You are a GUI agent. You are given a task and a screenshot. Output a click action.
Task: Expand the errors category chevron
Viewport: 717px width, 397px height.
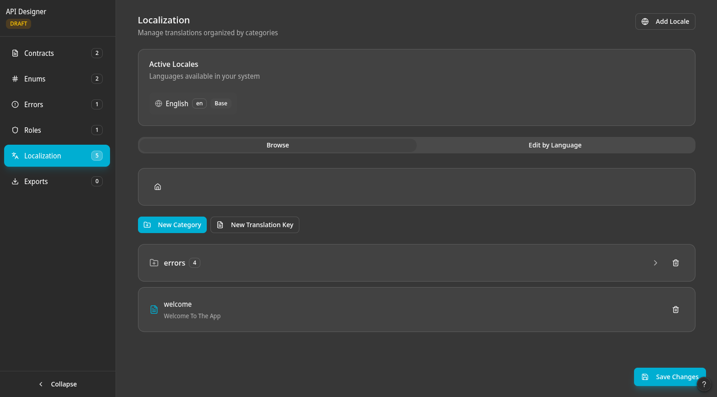pyautogui.click(x=656, y=263)
